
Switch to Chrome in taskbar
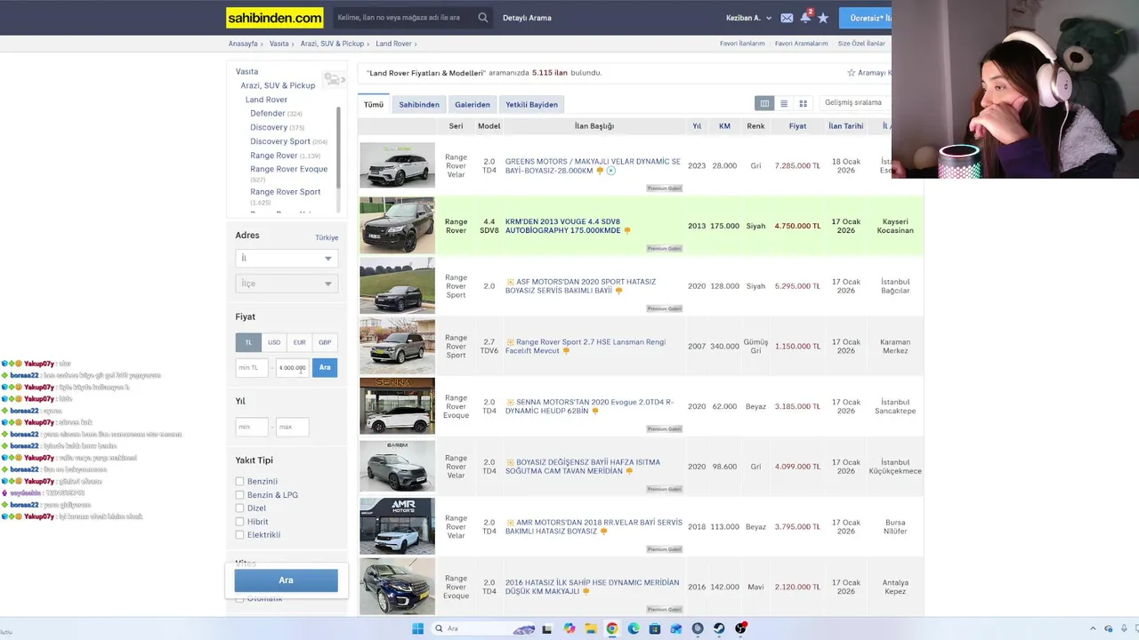click(x=612, y=628)
